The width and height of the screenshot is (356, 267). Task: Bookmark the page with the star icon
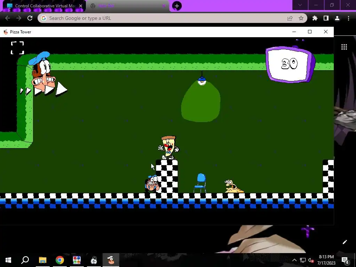click(301, 18)
